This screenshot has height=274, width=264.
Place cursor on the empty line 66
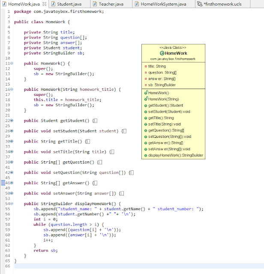pos(139,266)
